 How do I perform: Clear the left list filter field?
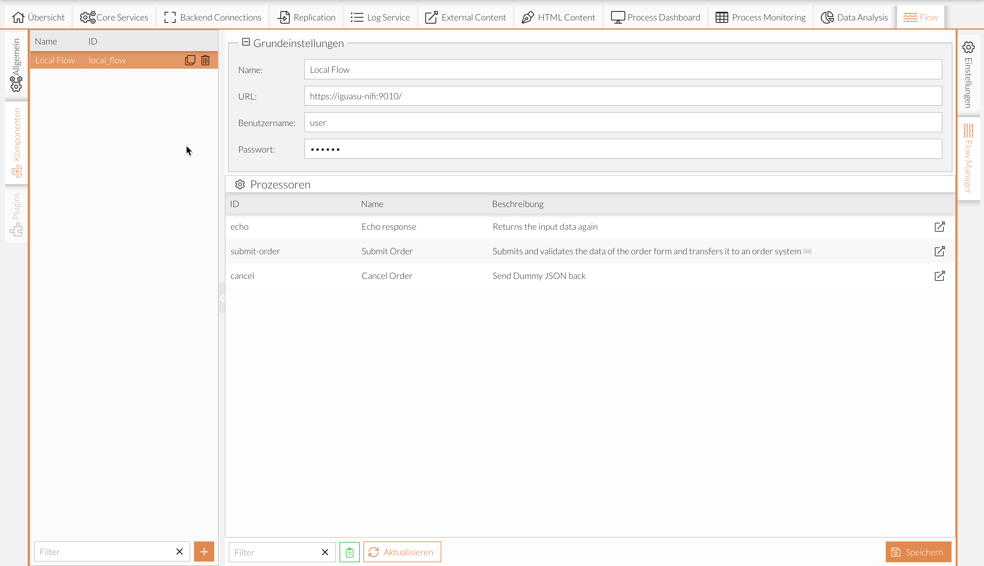click(x=180, y=552)
